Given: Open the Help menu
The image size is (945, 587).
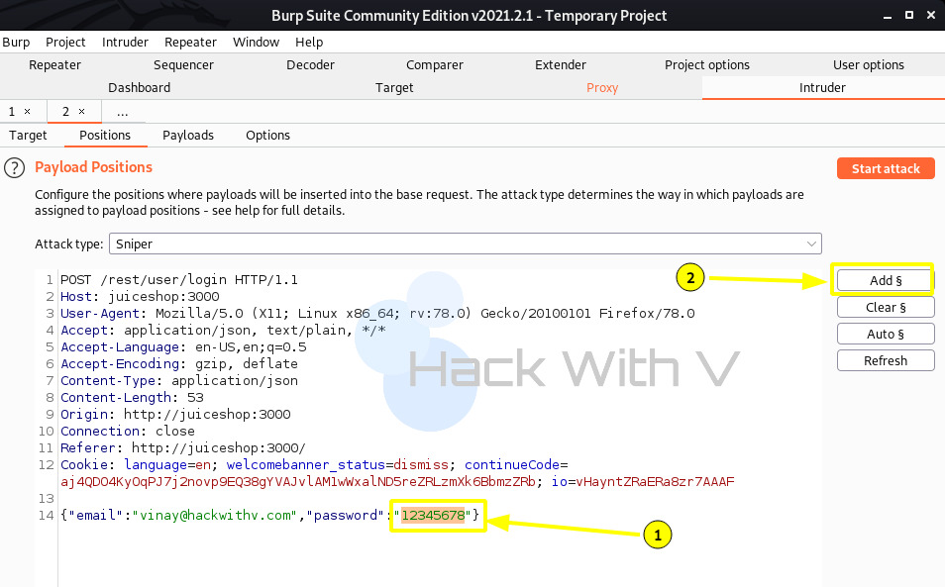Looking at the screenshot, I should click(x=309, y=43).
